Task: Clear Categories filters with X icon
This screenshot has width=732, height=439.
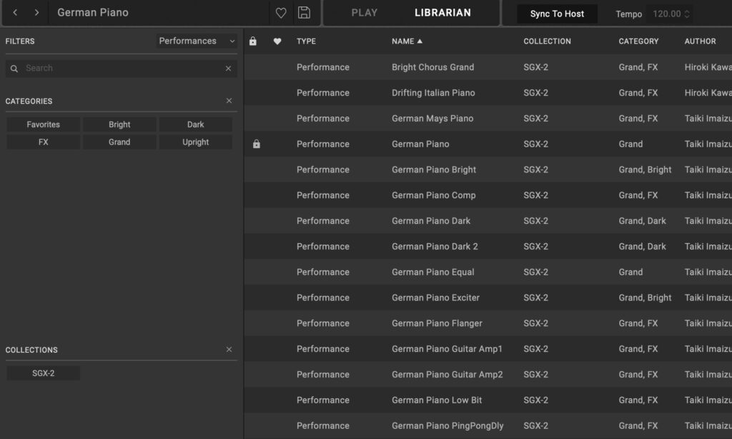Action: click(229, 101)
